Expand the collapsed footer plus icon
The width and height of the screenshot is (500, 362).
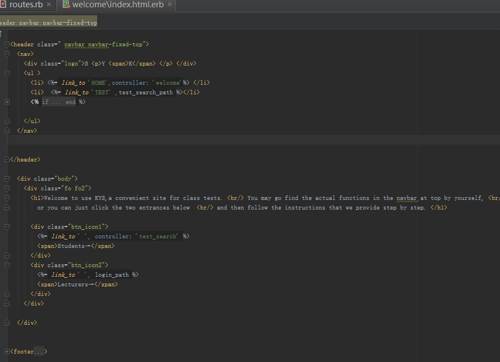7,352
